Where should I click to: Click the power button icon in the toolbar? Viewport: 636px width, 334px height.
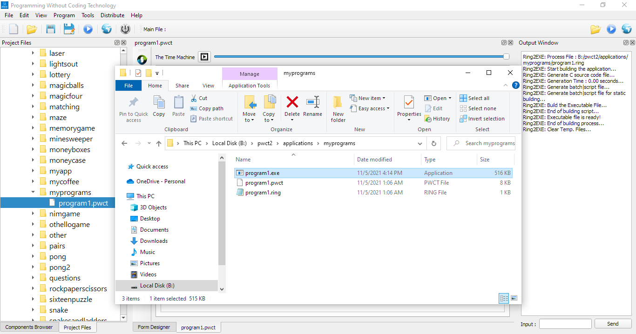pyautogui.click(x=125, y=29)
